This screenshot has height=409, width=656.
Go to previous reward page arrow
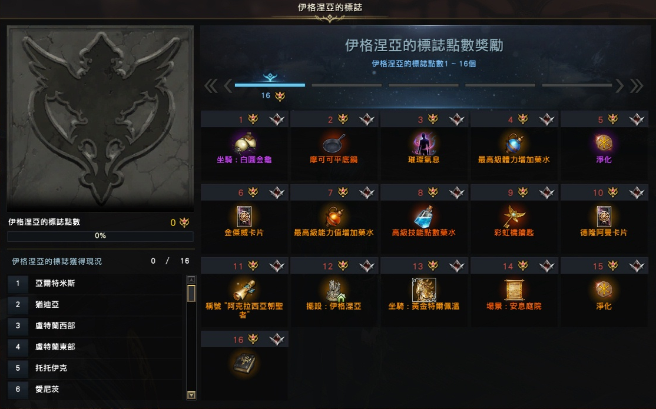click(x=228, y=86)
